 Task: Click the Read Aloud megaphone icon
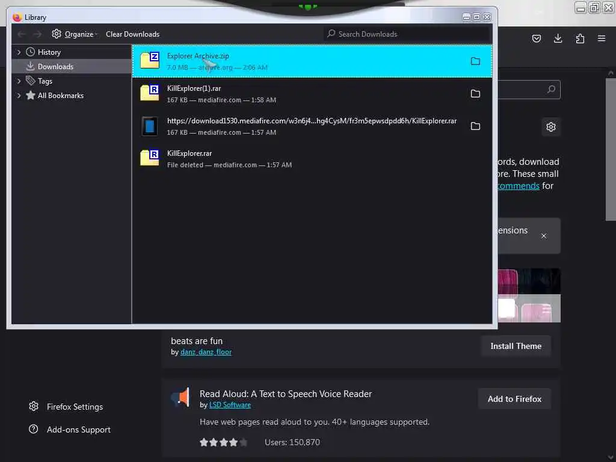[180, 397]
